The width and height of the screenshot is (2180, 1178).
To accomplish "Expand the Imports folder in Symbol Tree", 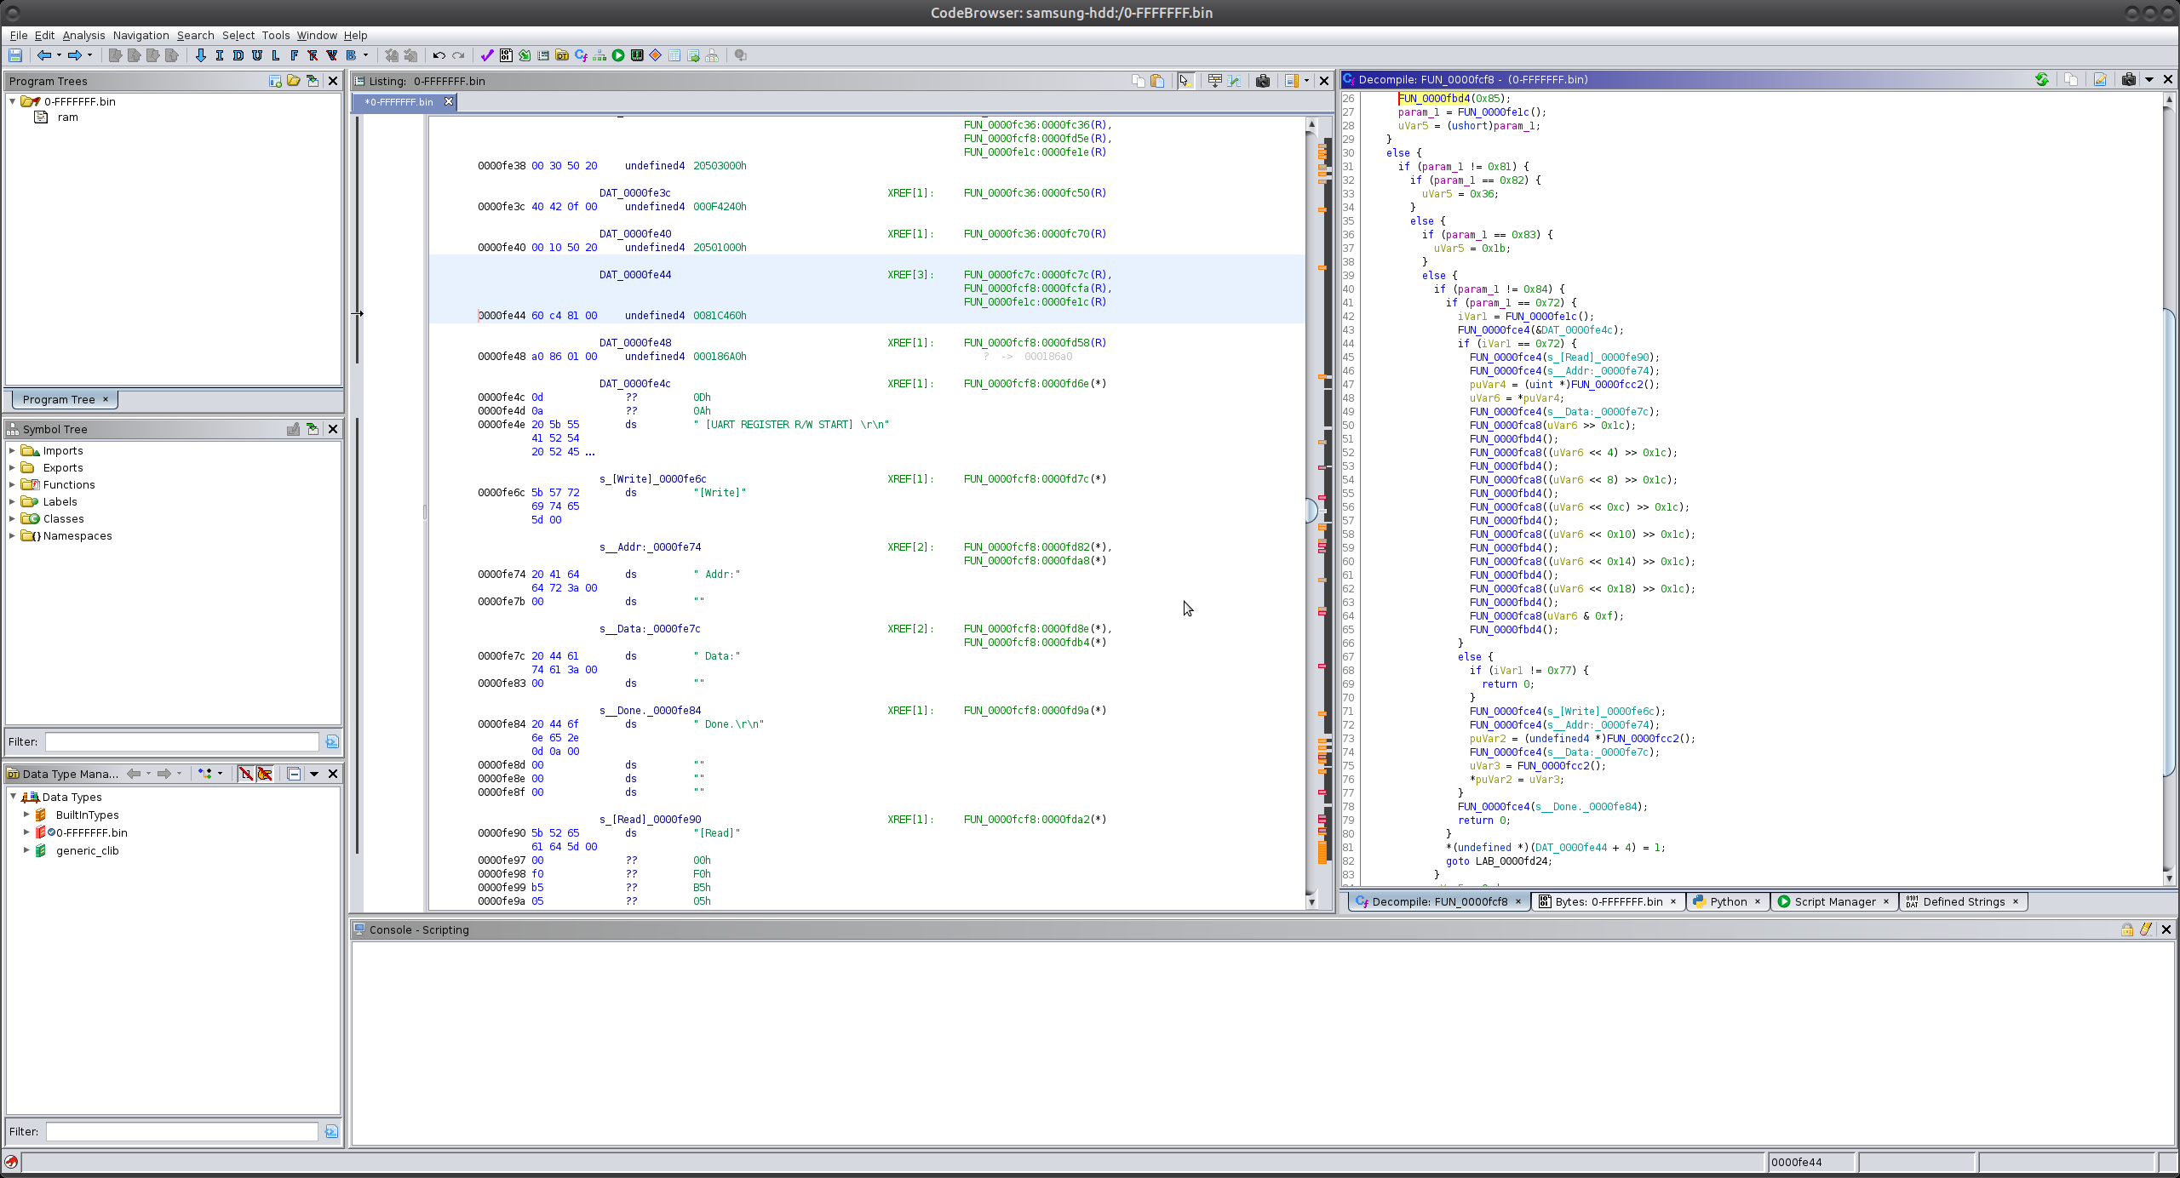I will point(12,450).
